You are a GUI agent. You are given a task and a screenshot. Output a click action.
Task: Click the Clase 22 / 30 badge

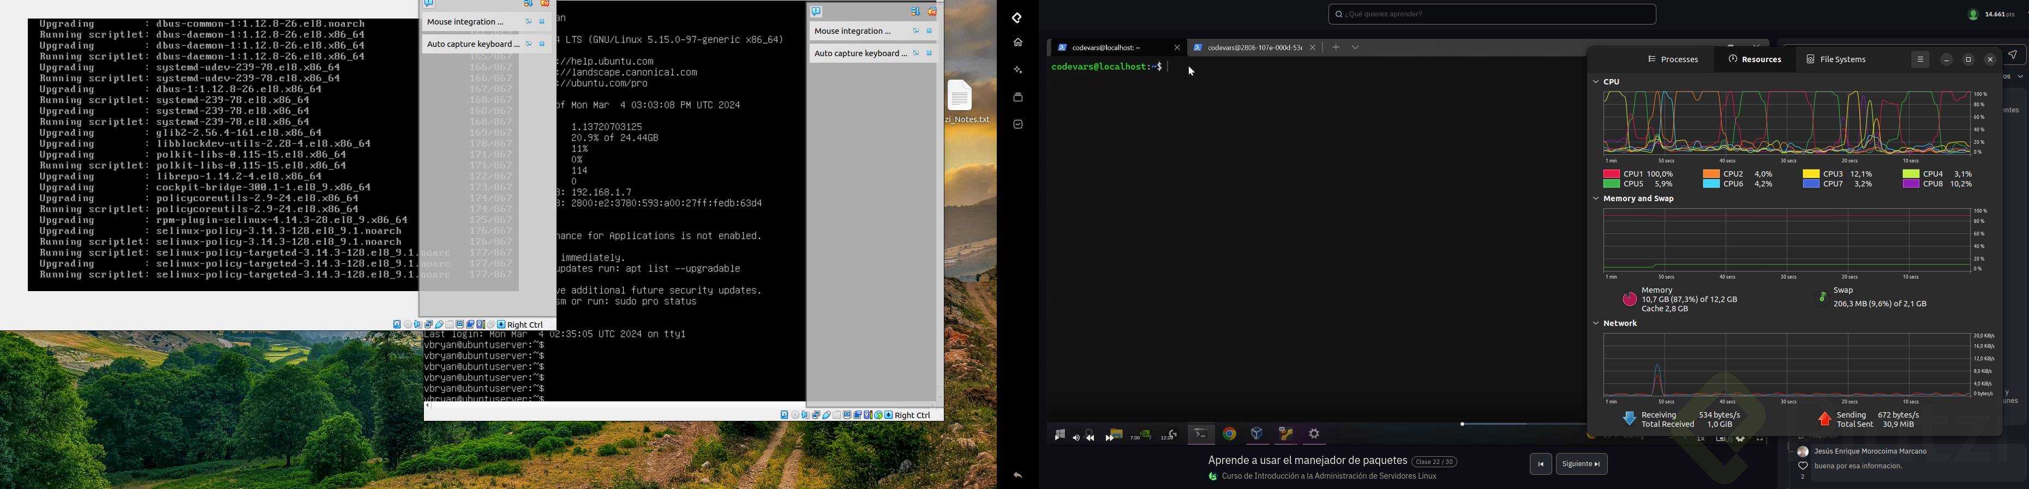(1434, 462)
